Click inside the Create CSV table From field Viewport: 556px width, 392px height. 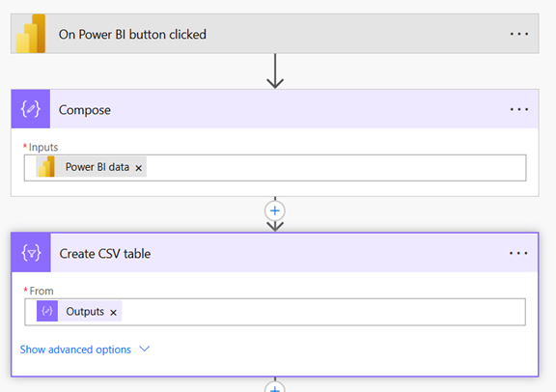click(275, 312)
